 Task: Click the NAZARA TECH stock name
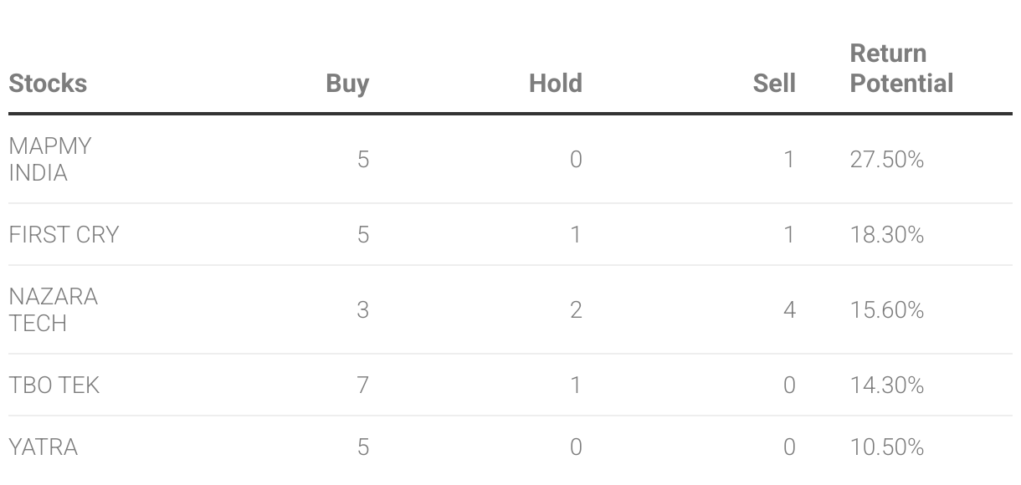click(x=53, y=309)
